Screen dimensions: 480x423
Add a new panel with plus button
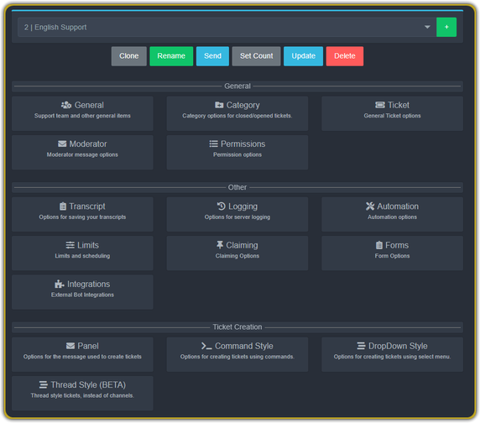[446, 27]
